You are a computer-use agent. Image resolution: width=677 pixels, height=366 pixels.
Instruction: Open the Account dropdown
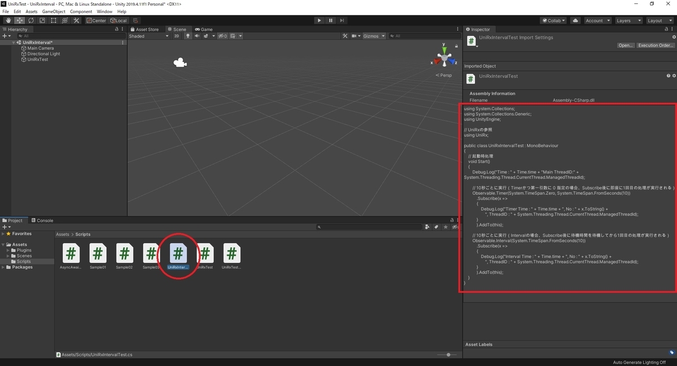click(597, 20)
